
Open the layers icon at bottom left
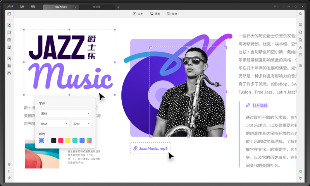pyautogui.click(x=9, y=164)
